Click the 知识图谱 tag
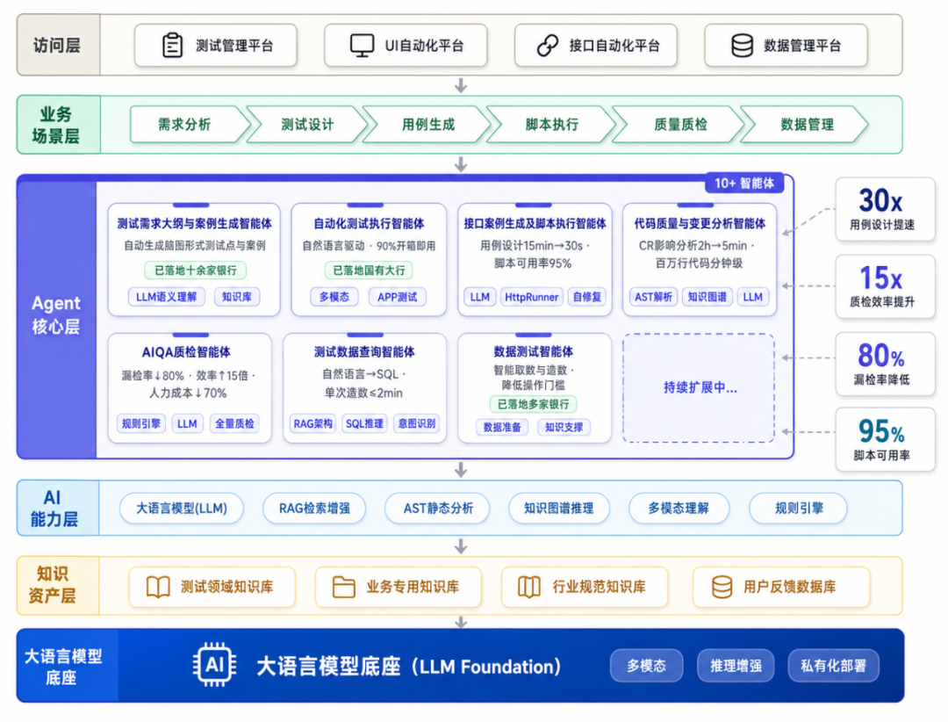The height and width of the screenshot is (722, 948). pyautogui.click(x=707, y=297)
